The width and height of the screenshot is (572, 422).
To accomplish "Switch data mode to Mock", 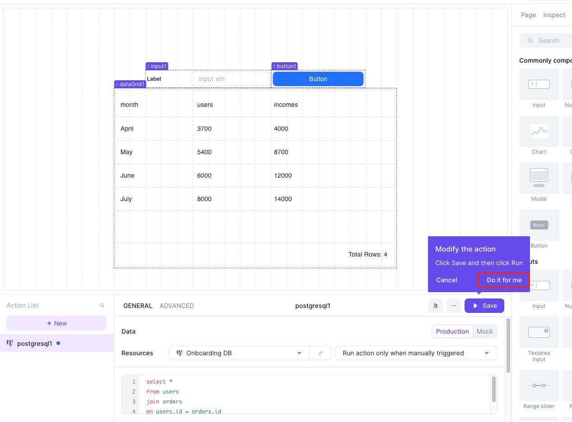I will (x=485, y=331).
